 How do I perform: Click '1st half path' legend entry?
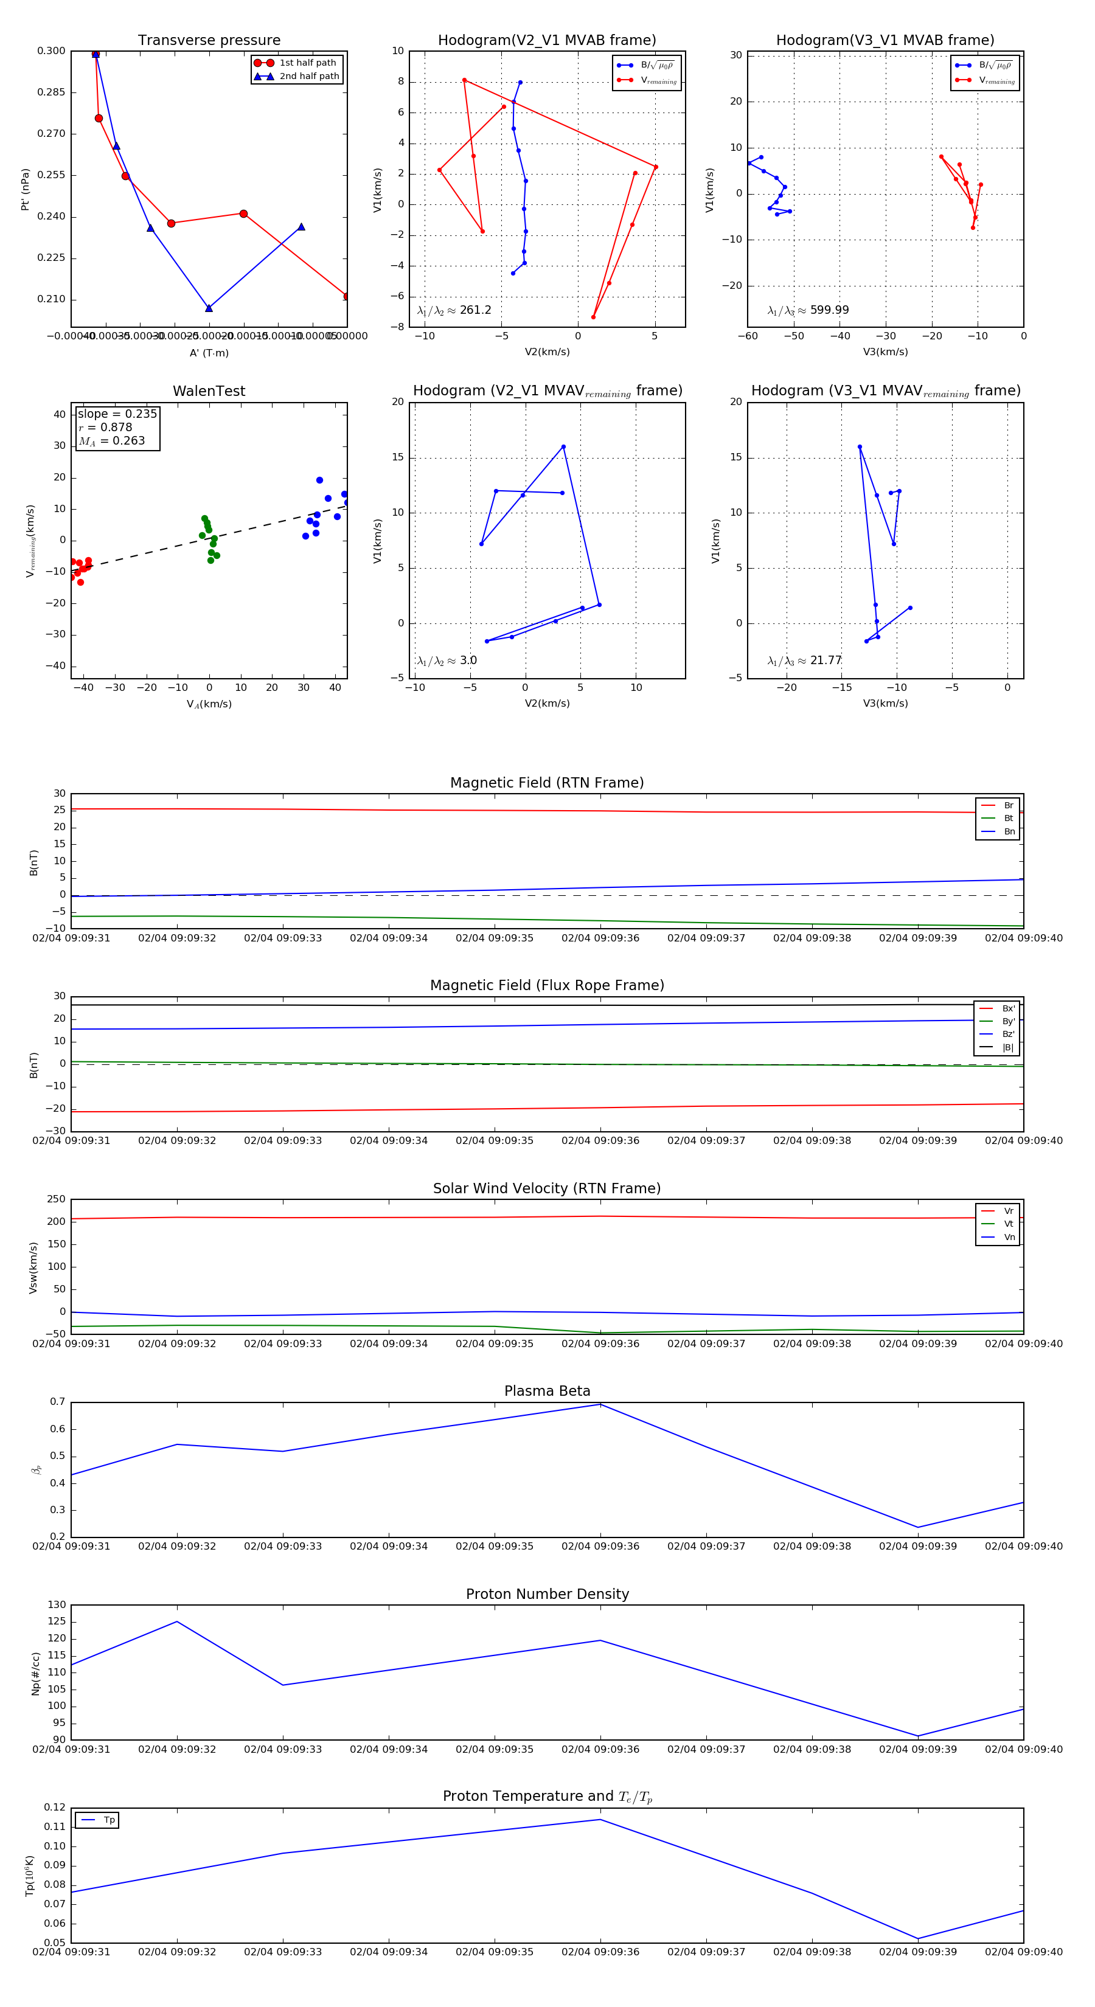click(297, 63)
